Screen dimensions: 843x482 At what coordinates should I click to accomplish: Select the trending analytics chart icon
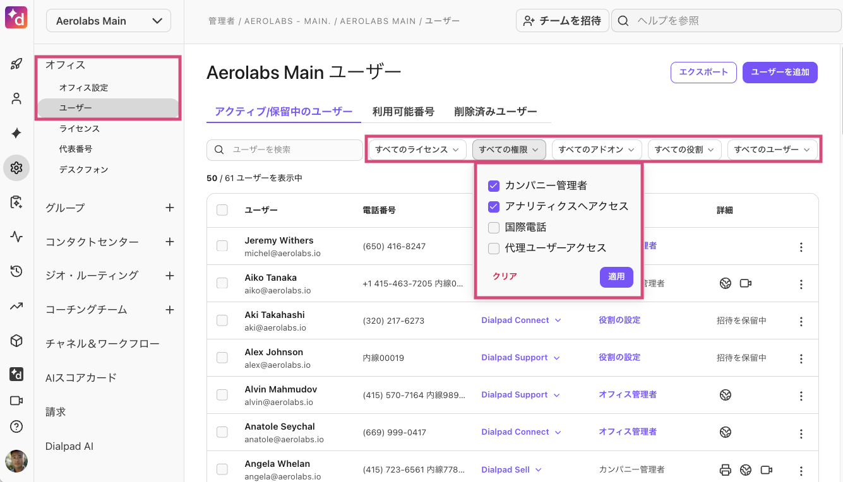click(16, 306)
